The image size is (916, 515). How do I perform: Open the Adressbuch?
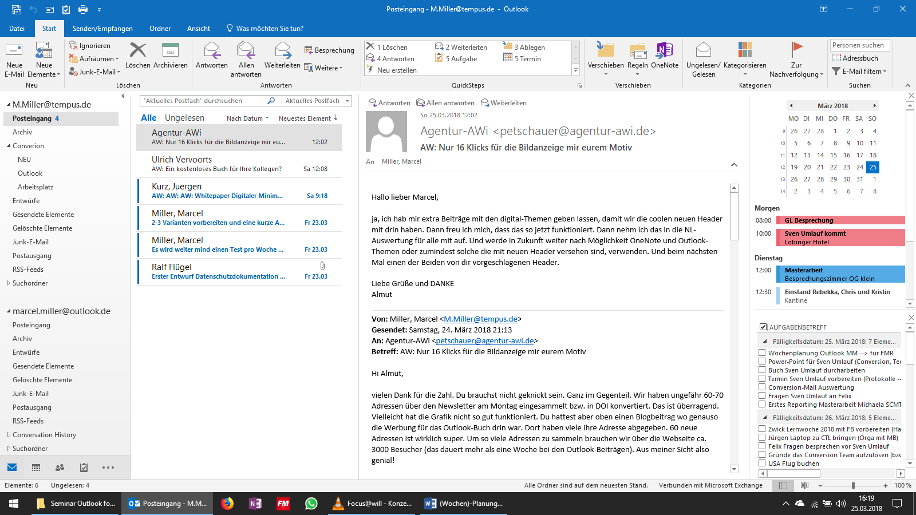(x=855, y=58)
